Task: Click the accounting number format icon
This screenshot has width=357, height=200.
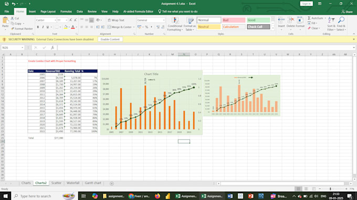Action: tap(139, 27)
